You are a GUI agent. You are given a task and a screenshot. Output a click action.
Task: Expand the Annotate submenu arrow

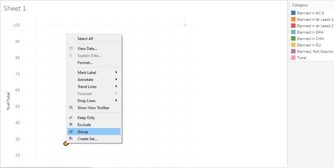pos(116,79)
